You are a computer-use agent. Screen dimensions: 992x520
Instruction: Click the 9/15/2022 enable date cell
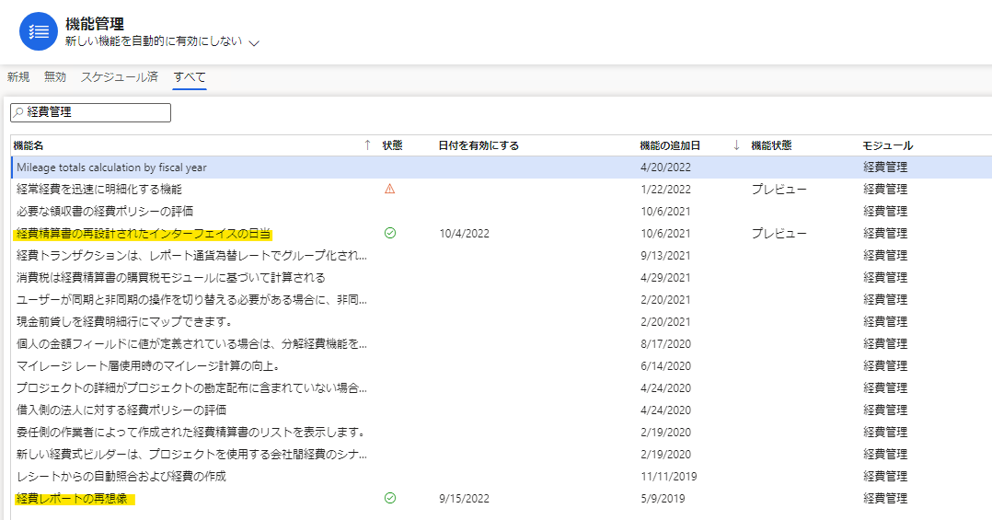465,499
